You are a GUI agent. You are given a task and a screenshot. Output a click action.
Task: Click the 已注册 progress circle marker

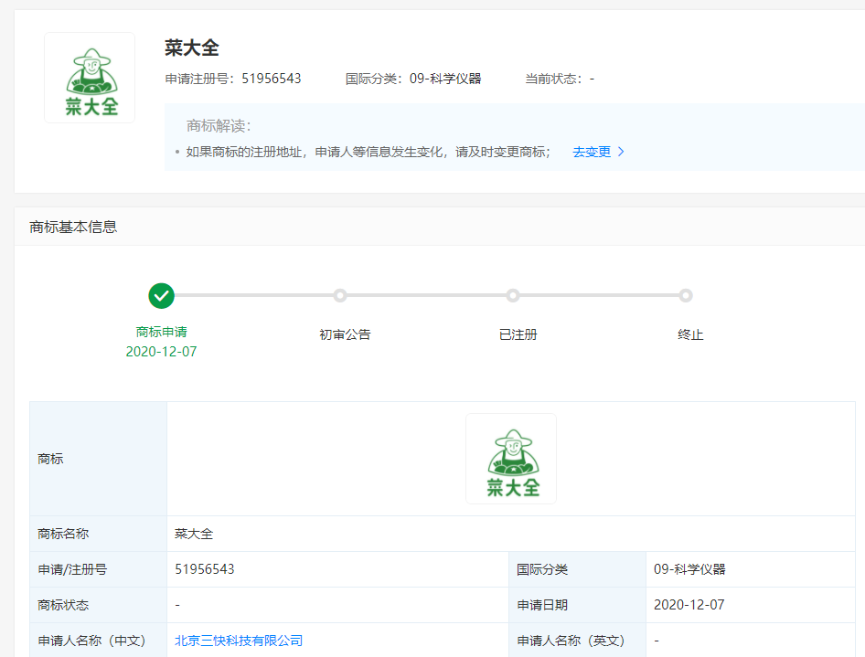pyautogui.click(x=513, y=295)
